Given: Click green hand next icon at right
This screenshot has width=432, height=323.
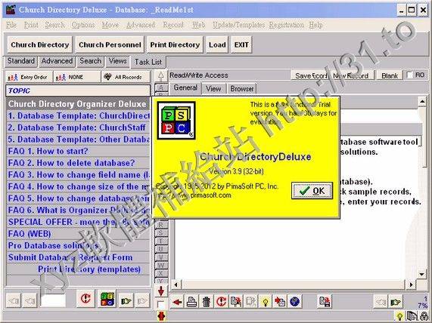Looking at the screenshot, I should [396, 302].
